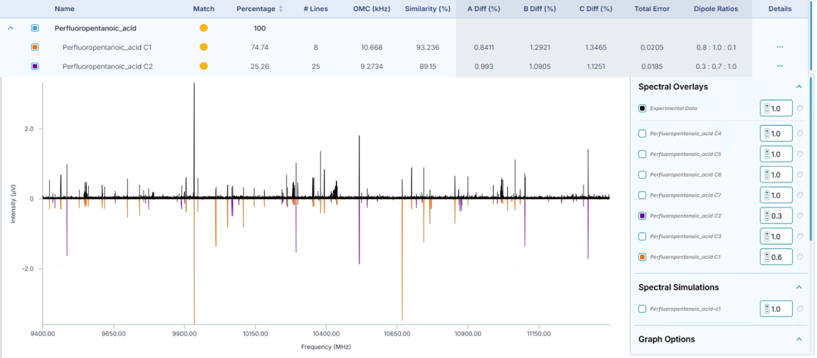Click the match indicator dot for Perfluoropentanoic_acid C1
The image size is (817, 358).
pyautogui.click(x=203, y=47)
